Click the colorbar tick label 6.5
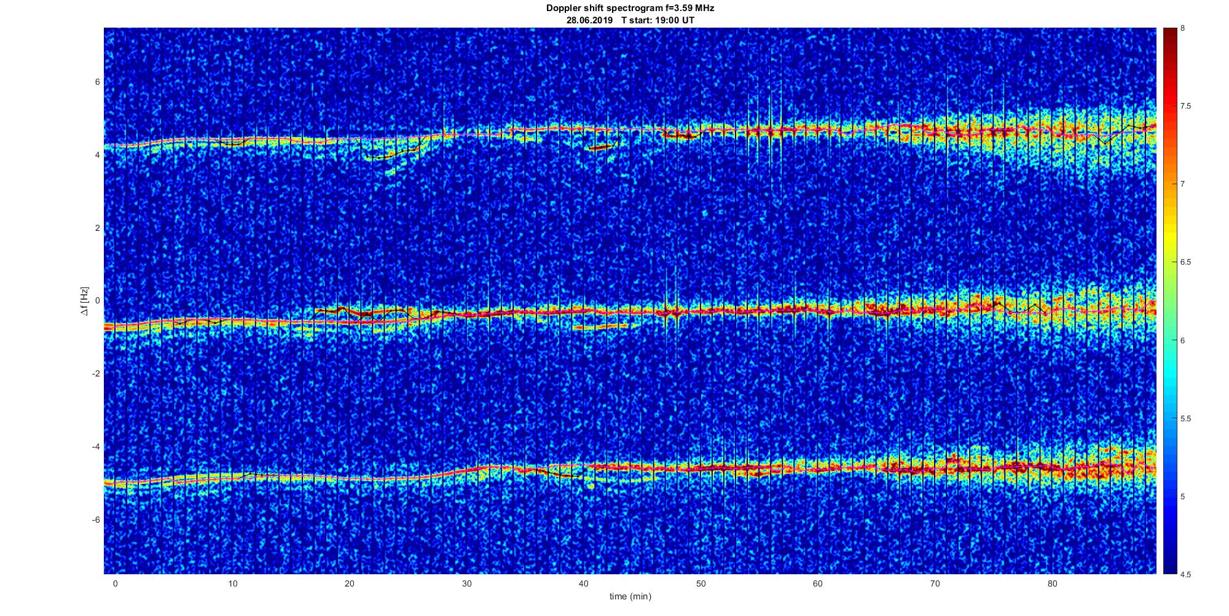This screenshot has width=1229, height=616. (x=1186, y=262)
